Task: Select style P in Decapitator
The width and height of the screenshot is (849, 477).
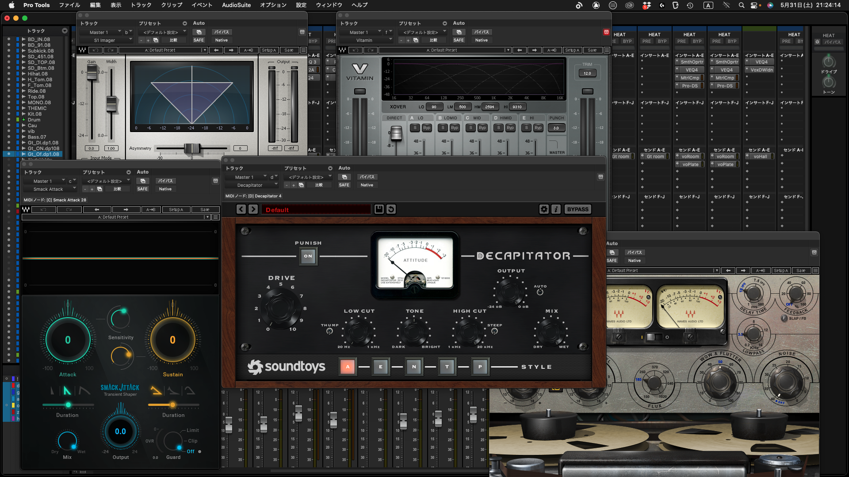Action: pyautogui.click(x=480, y=367)
